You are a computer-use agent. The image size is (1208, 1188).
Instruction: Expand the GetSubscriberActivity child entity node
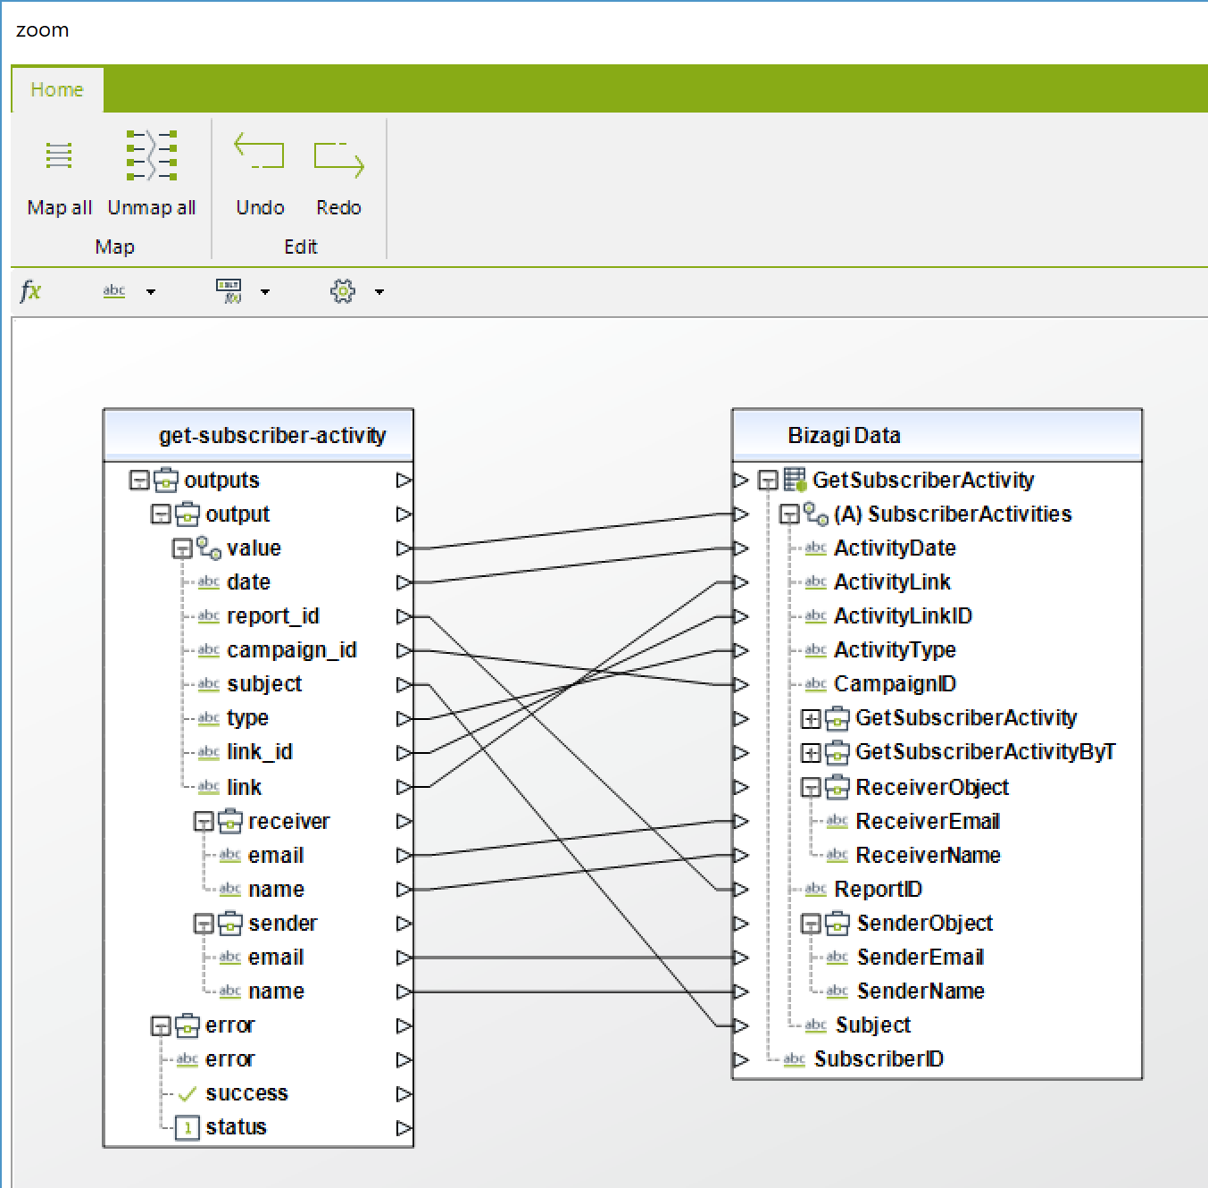[x=811, y=718]
